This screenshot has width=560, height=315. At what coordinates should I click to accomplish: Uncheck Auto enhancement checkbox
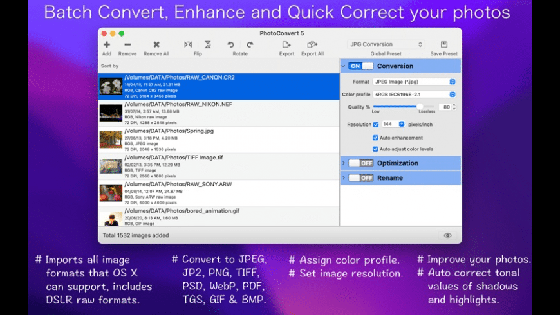coord(375,138)
